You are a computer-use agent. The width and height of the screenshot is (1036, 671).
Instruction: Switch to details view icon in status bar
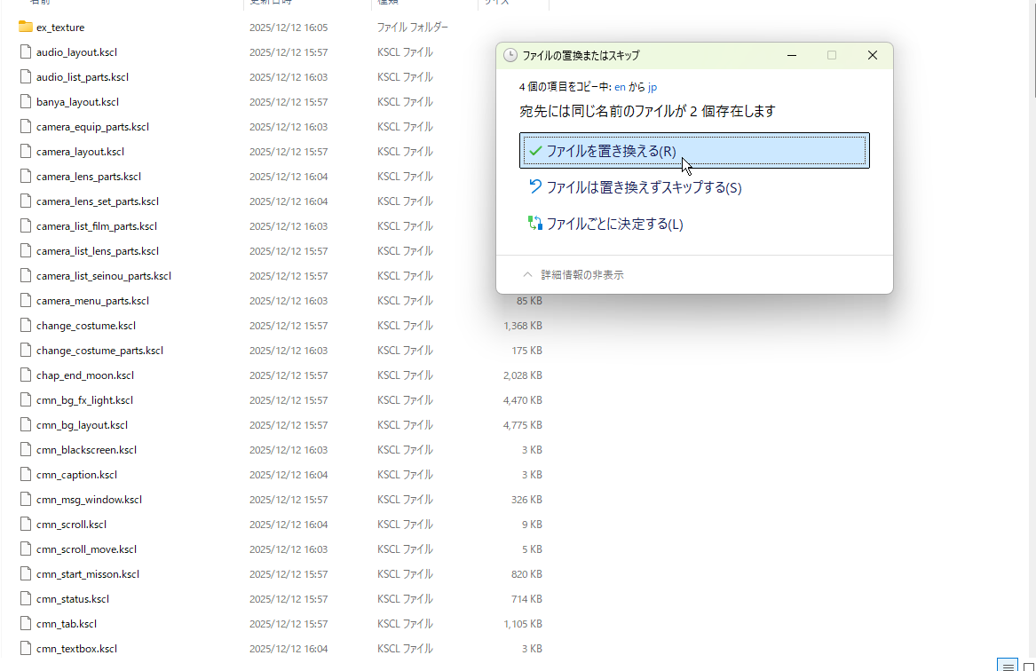1008,665
